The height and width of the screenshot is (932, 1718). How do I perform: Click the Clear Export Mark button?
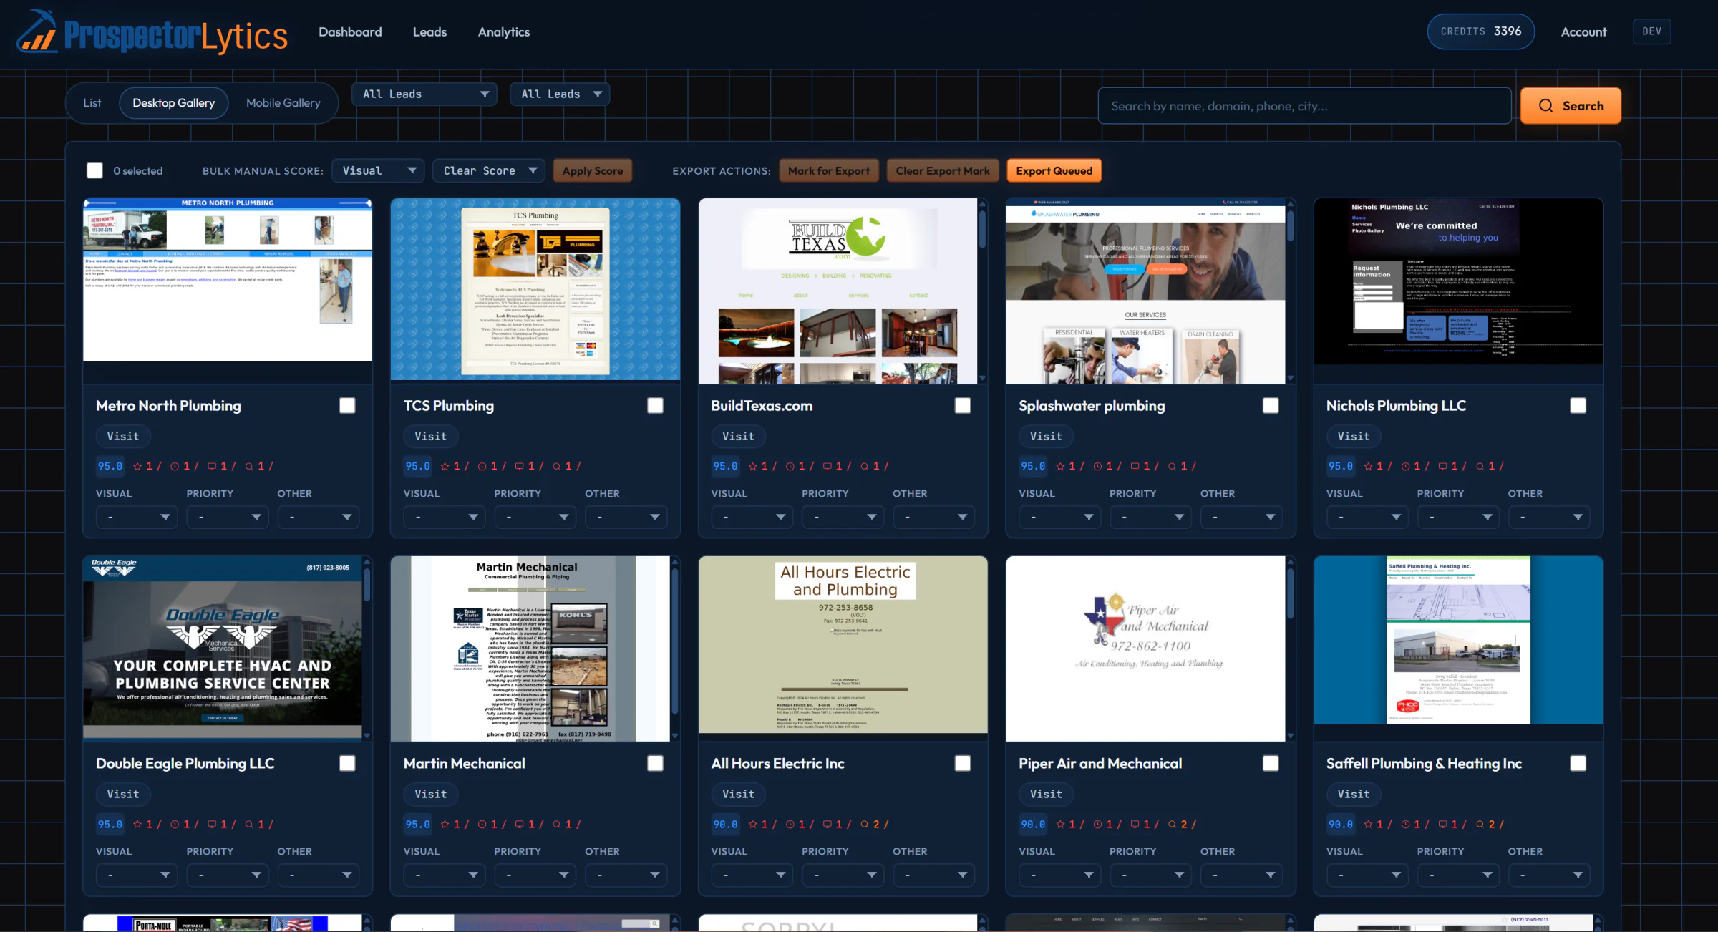point(943,171)
